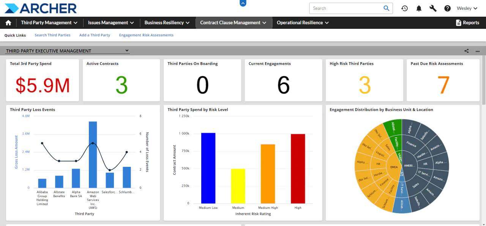The width and height of the screenshot is (486, 226).
Task: Open the notifications bell
Action: coord(419,8)
